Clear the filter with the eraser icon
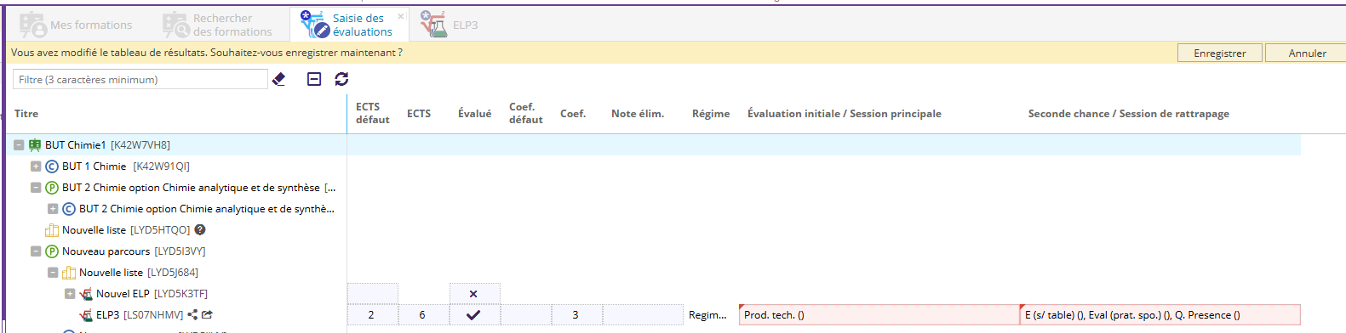This screenshot has height=333, width=1346. click(x=278, y=79)
